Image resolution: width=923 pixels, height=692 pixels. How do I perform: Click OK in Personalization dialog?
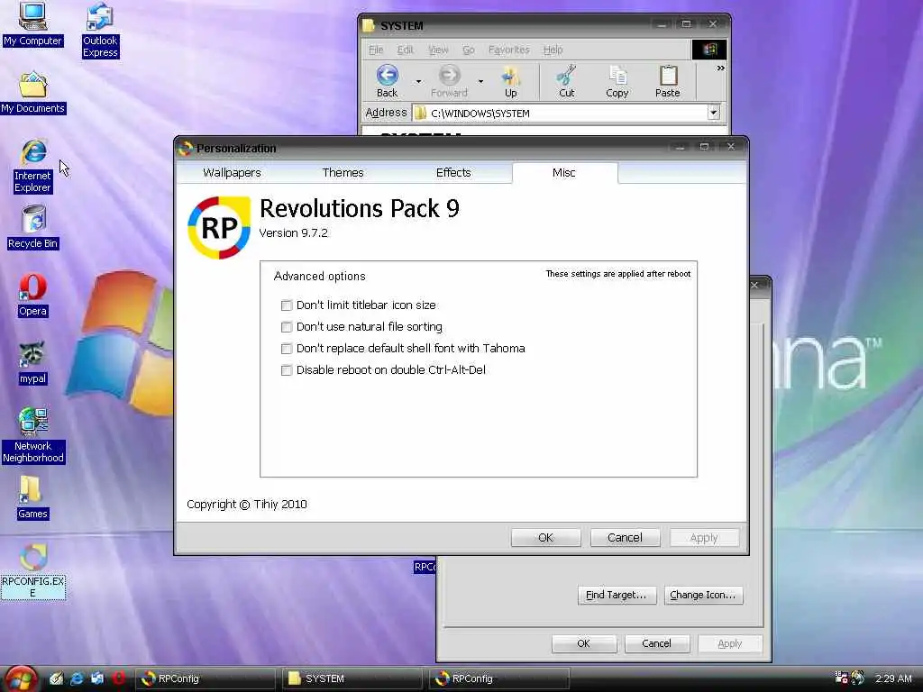tap(545, 537)
